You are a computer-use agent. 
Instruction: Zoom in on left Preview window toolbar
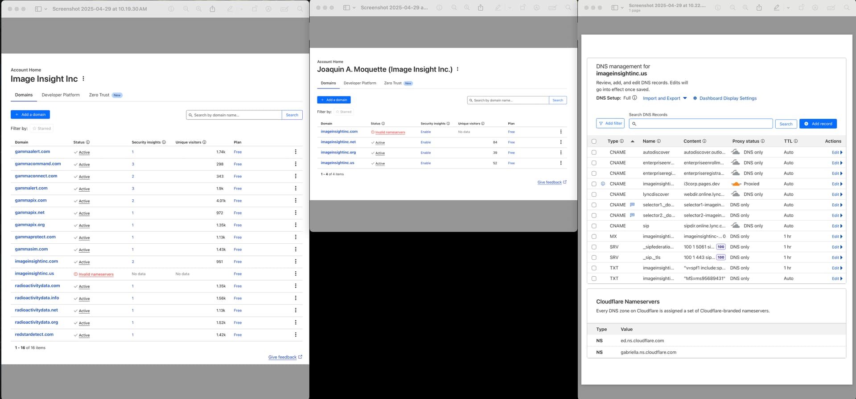[199, 9]
